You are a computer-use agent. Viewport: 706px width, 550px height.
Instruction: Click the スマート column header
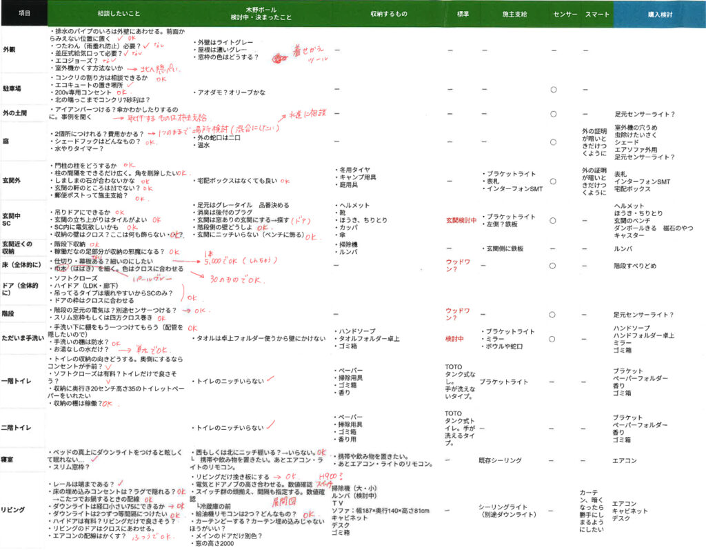click(596, 13)
